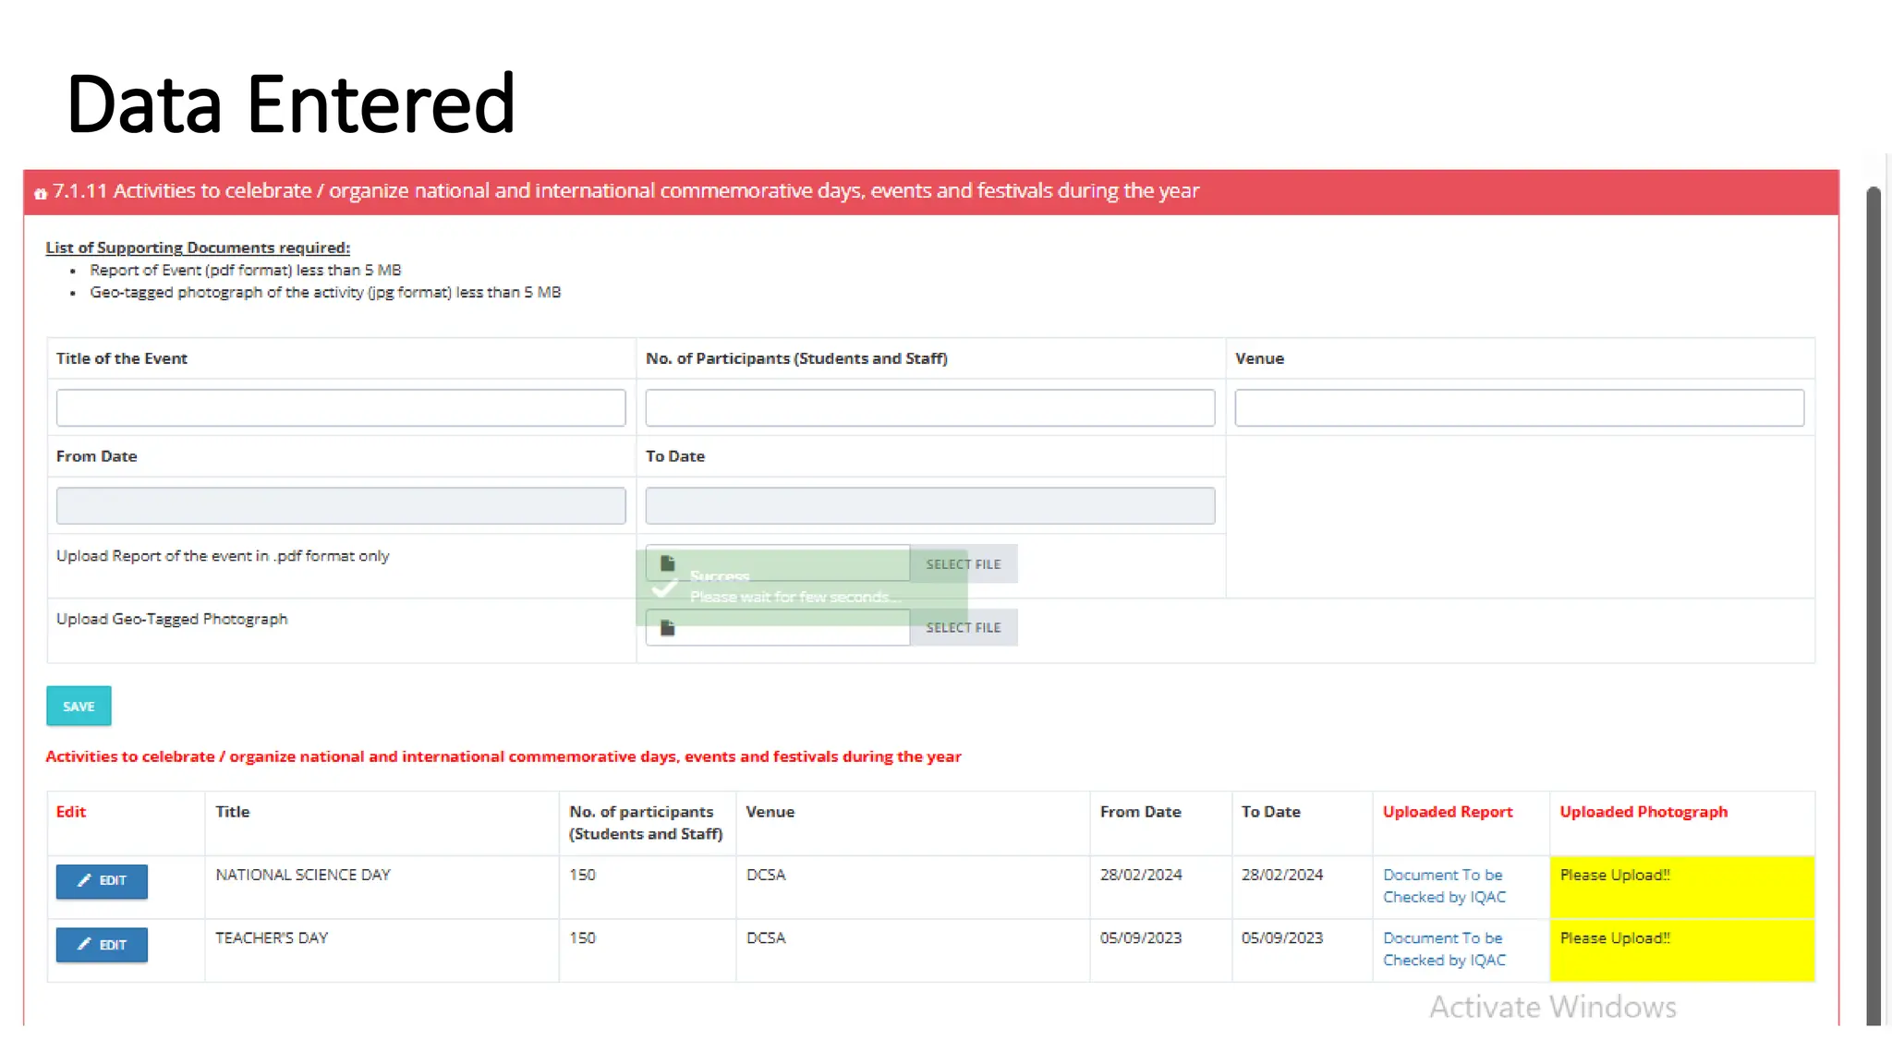The width and height of the screenshot is (1892, 1064).
Task: Click file icon in the geo-tagged photograph field
Action: tap(668, 628)
